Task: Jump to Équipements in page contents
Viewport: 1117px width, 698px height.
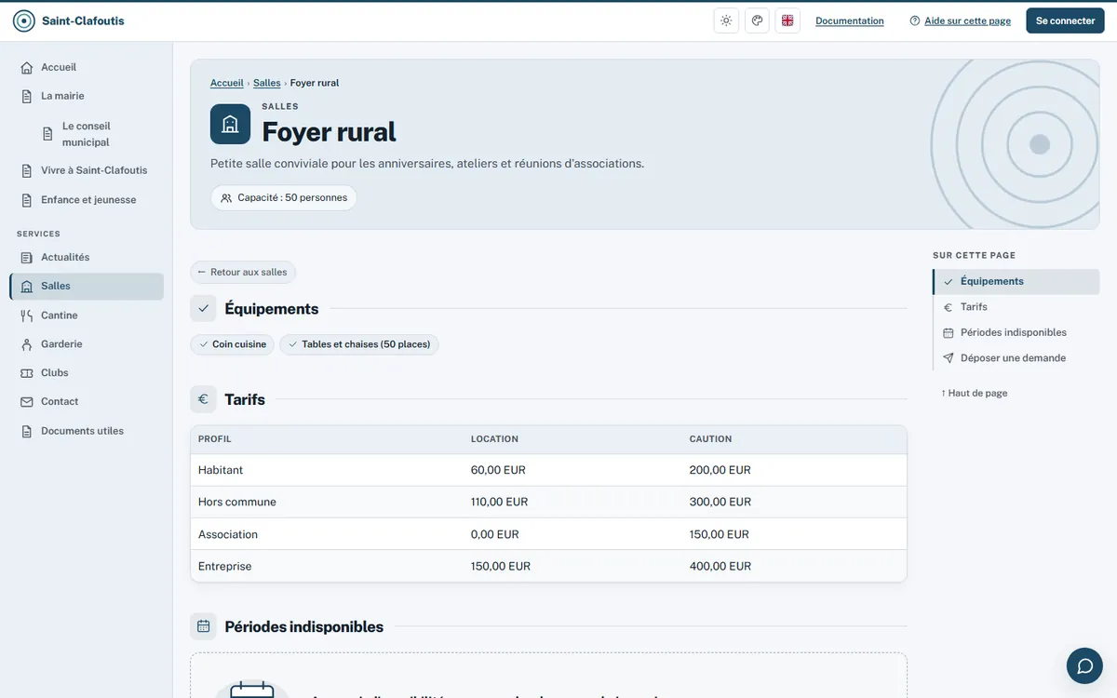Action: 1016,281
